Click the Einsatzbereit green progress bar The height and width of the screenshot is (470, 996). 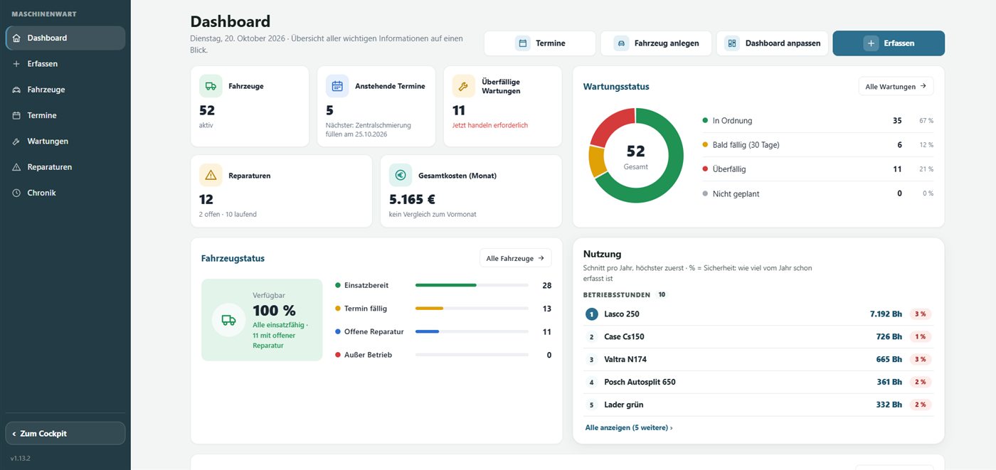click(472, 285)
